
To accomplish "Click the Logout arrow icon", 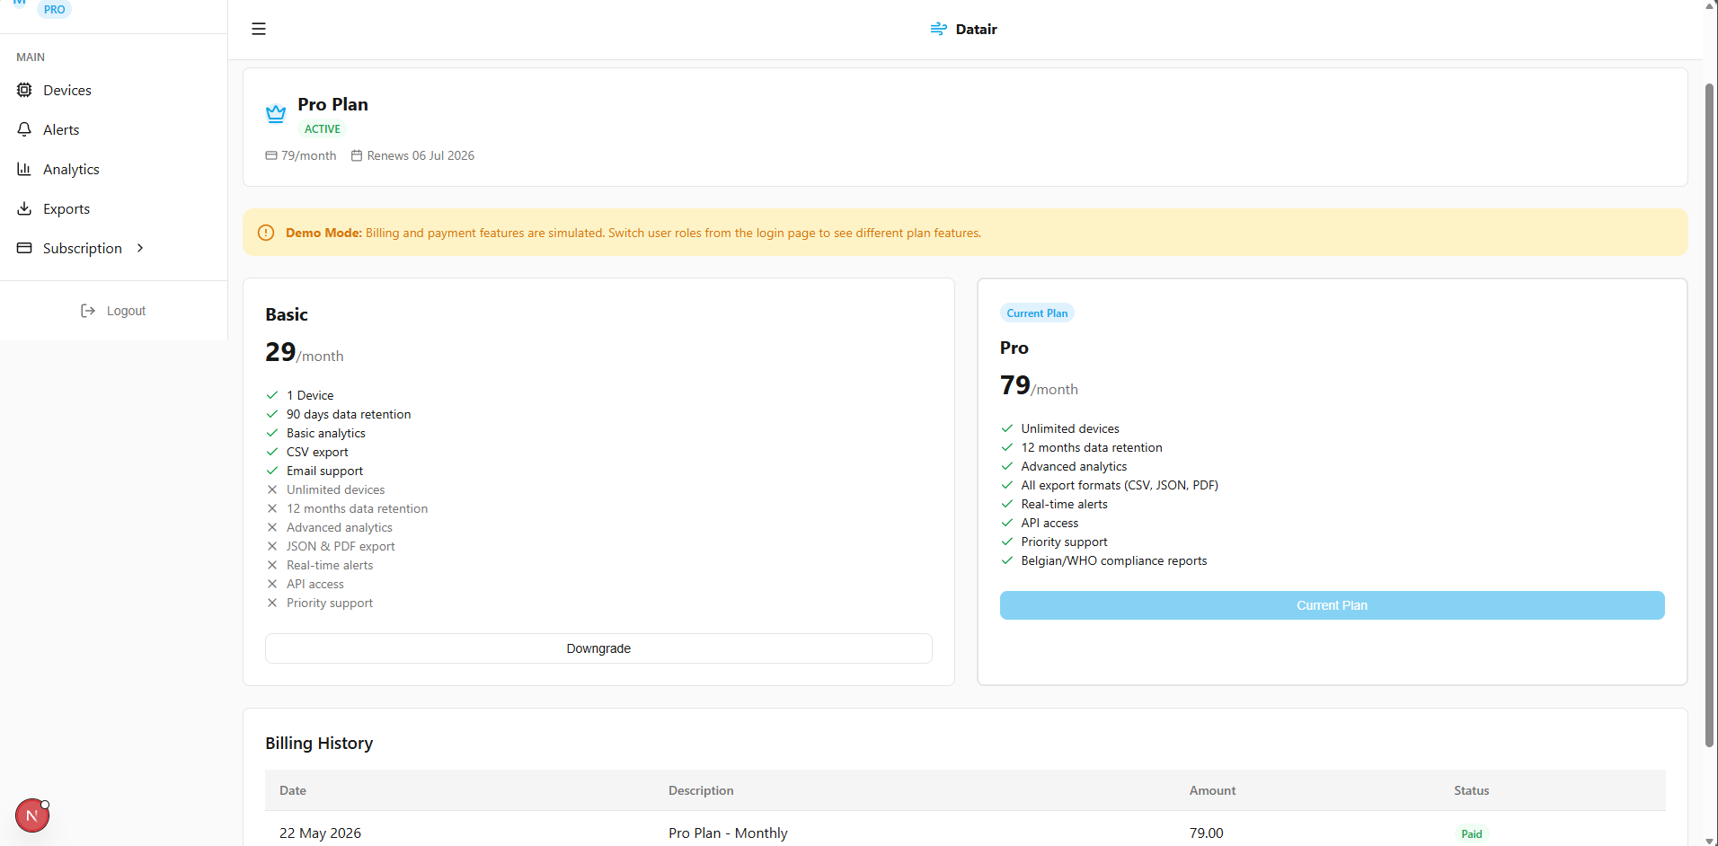I will [x=88, y=311].
